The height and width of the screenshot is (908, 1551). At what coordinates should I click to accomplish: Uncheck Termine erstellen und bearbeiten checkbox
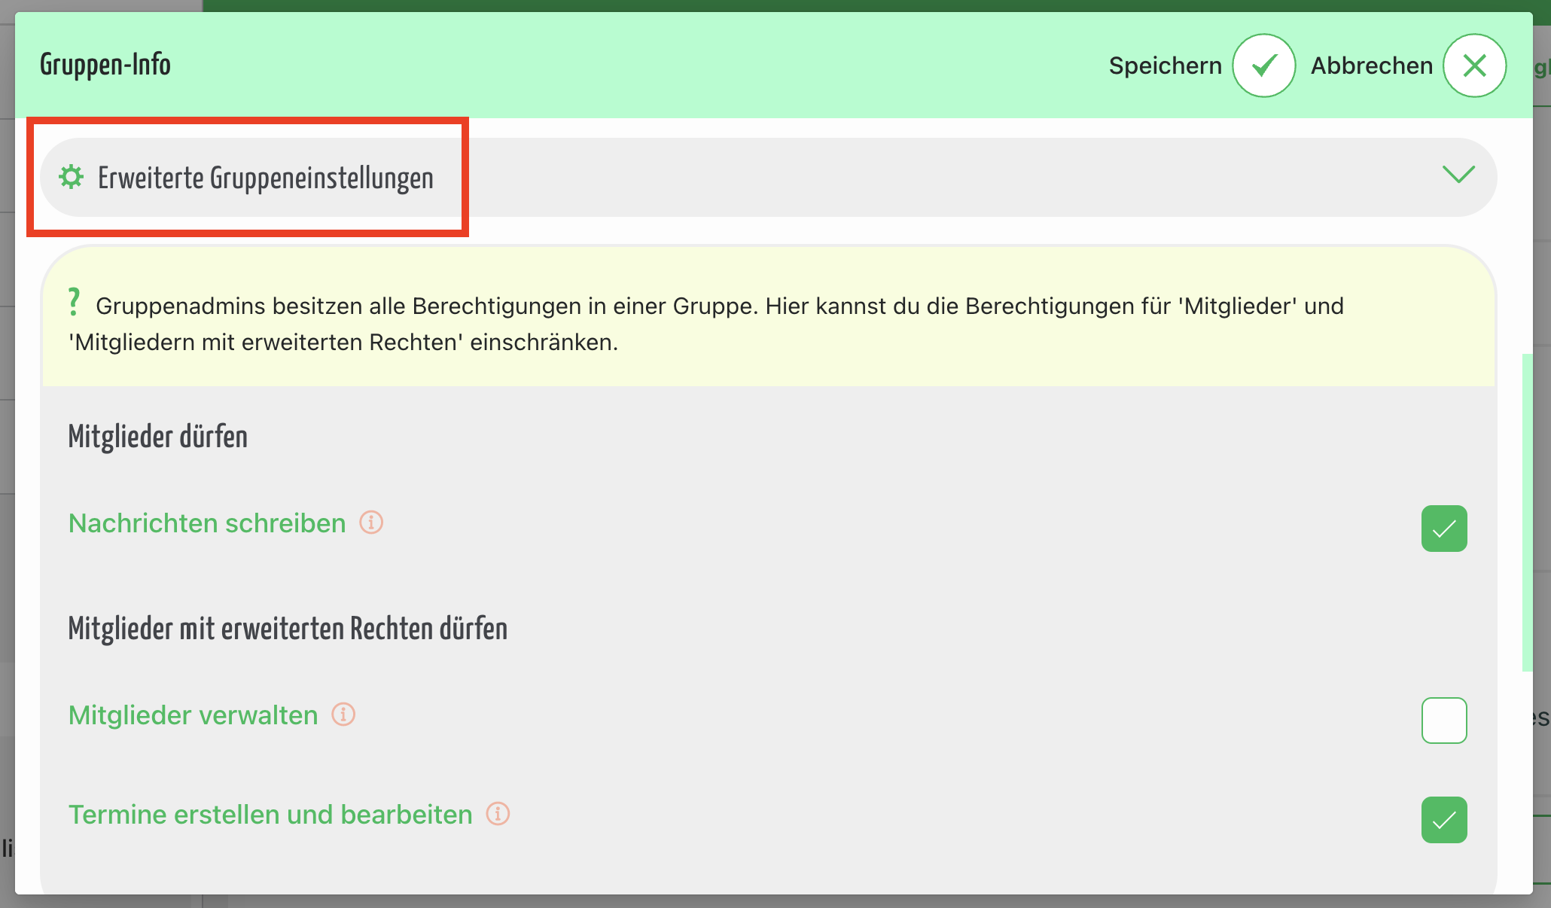point(1444,820)
